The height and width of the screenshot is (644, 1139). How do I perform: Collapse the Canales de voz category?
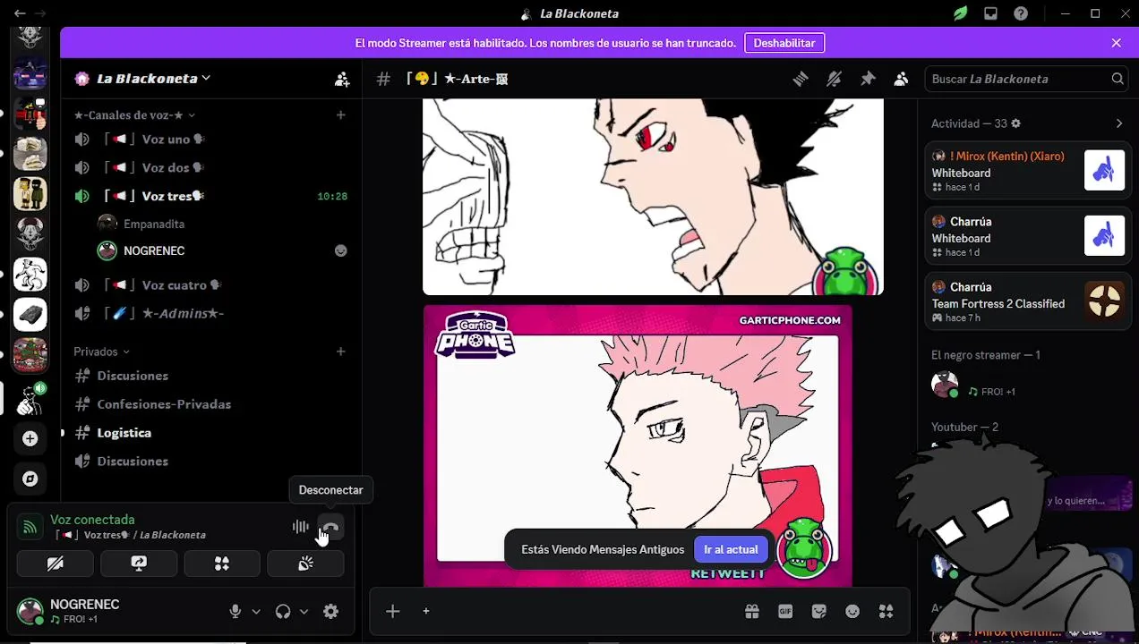(x=134, y=115)
